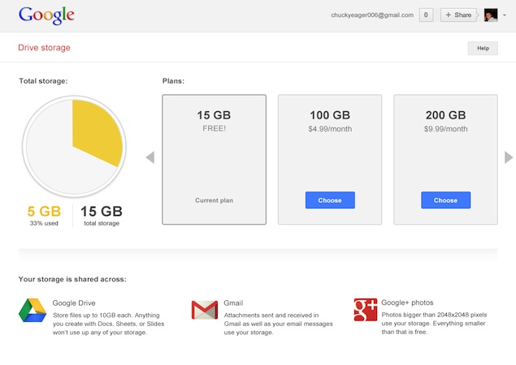This screenshot has height=365, width=516.
Task: Click the Help button
Action: pos(483,49)
